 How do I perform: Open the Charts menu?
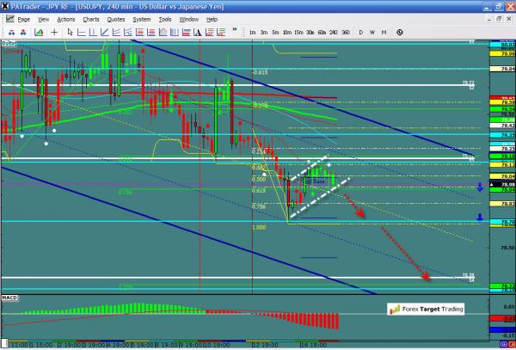click(89, 19)
